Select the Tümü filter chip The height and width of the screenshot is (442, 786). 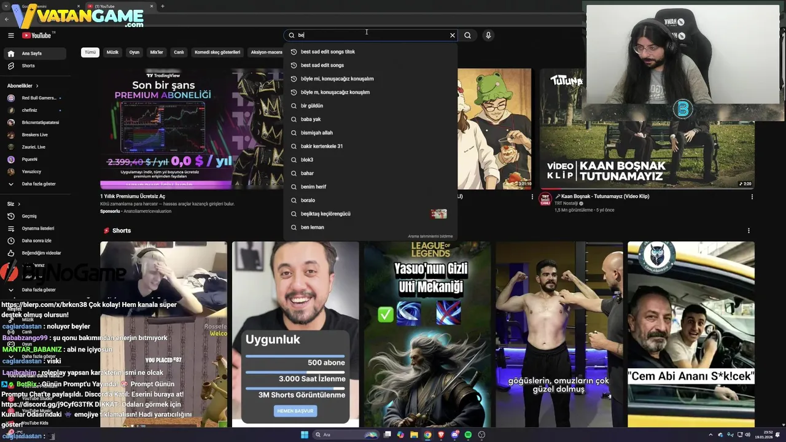90,52
